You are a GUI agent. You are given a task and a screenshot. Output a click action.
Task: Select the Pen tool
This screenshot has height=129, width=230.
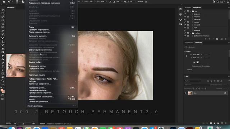click(x=3, y=63)
